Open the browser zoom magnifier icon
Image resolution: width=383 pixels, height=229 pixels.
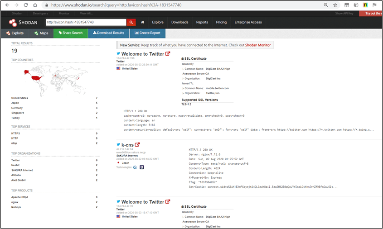[x=326, y=5]
